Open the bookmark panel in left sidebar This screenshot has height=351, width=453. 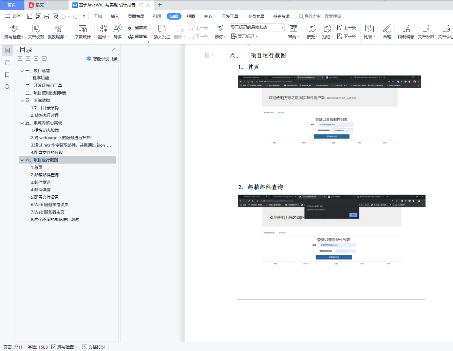pos(7,75)
